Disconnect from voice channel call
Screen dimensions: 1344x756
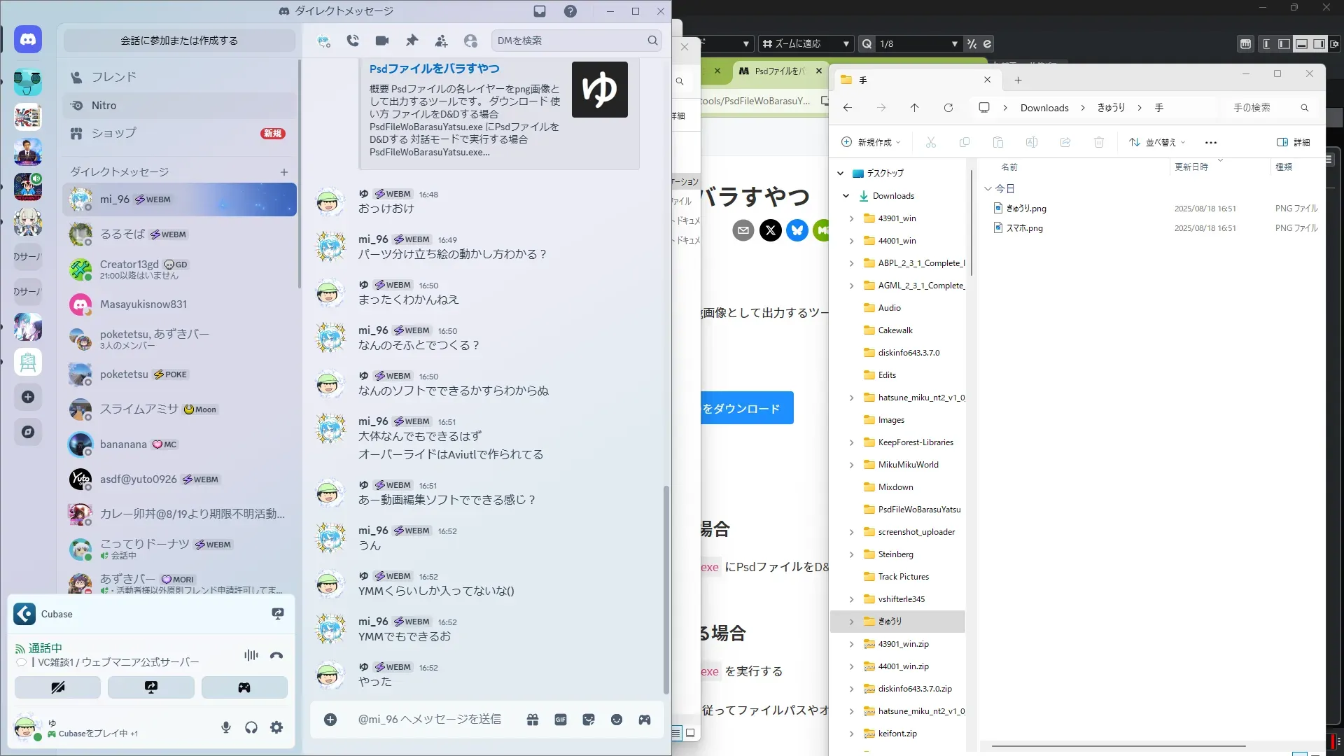coord(276,656)
